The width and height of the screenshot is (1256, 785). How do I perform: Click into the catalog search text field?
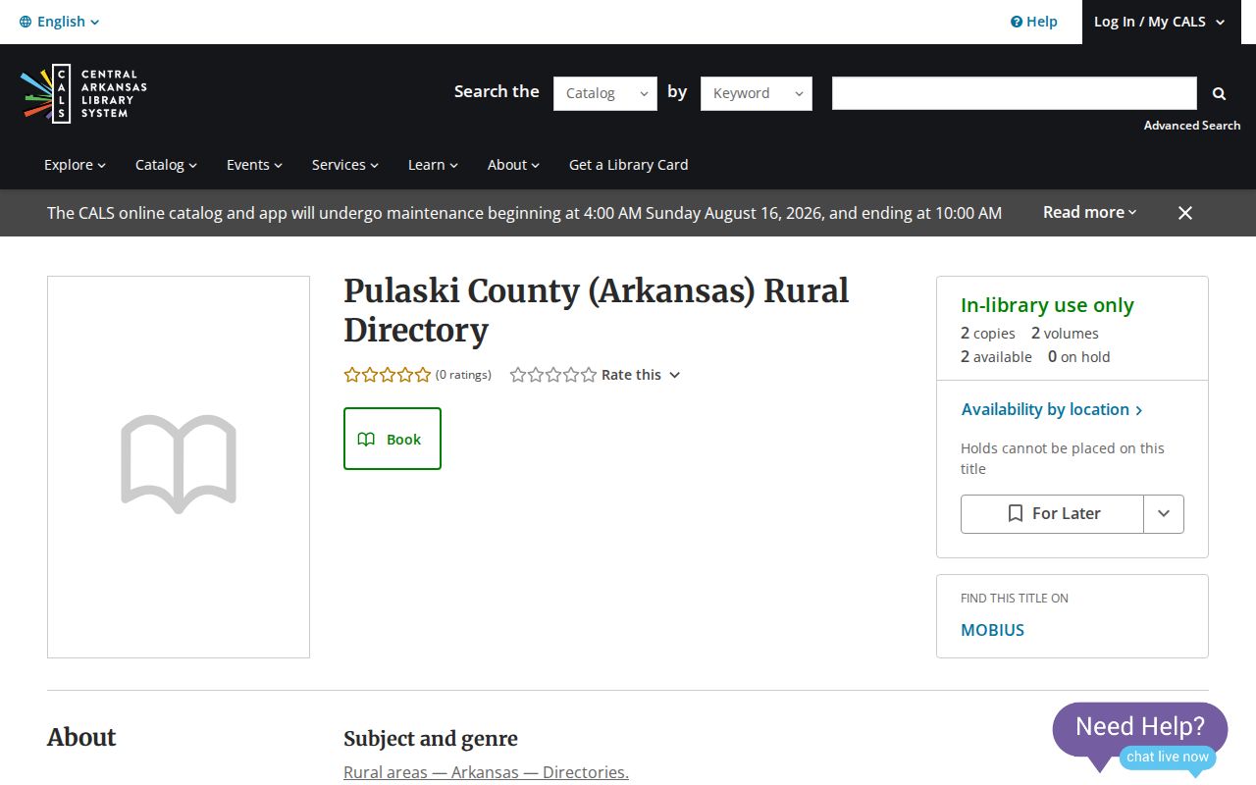pos(1015,93)
